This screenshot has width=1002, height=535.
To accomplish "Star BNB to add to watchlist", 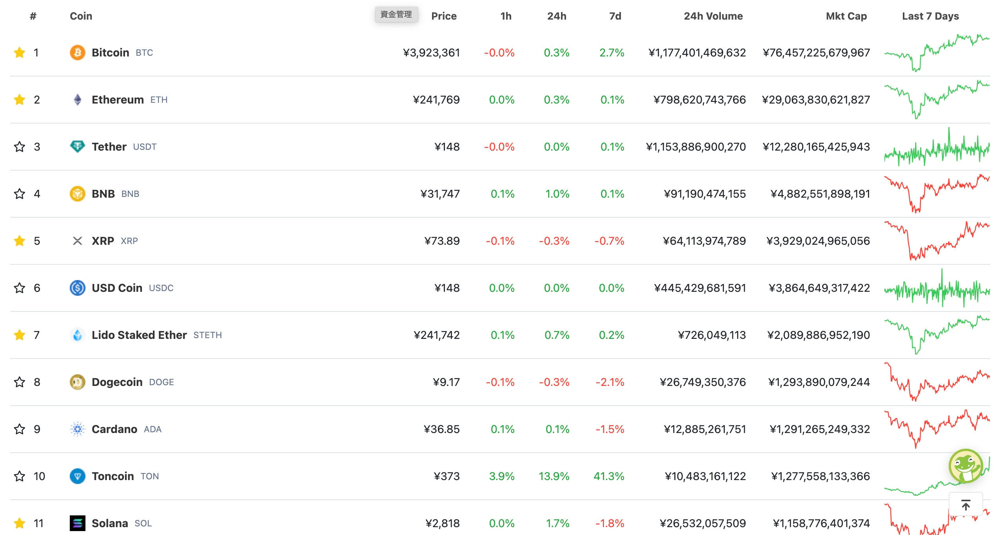I will click(20, 194).
